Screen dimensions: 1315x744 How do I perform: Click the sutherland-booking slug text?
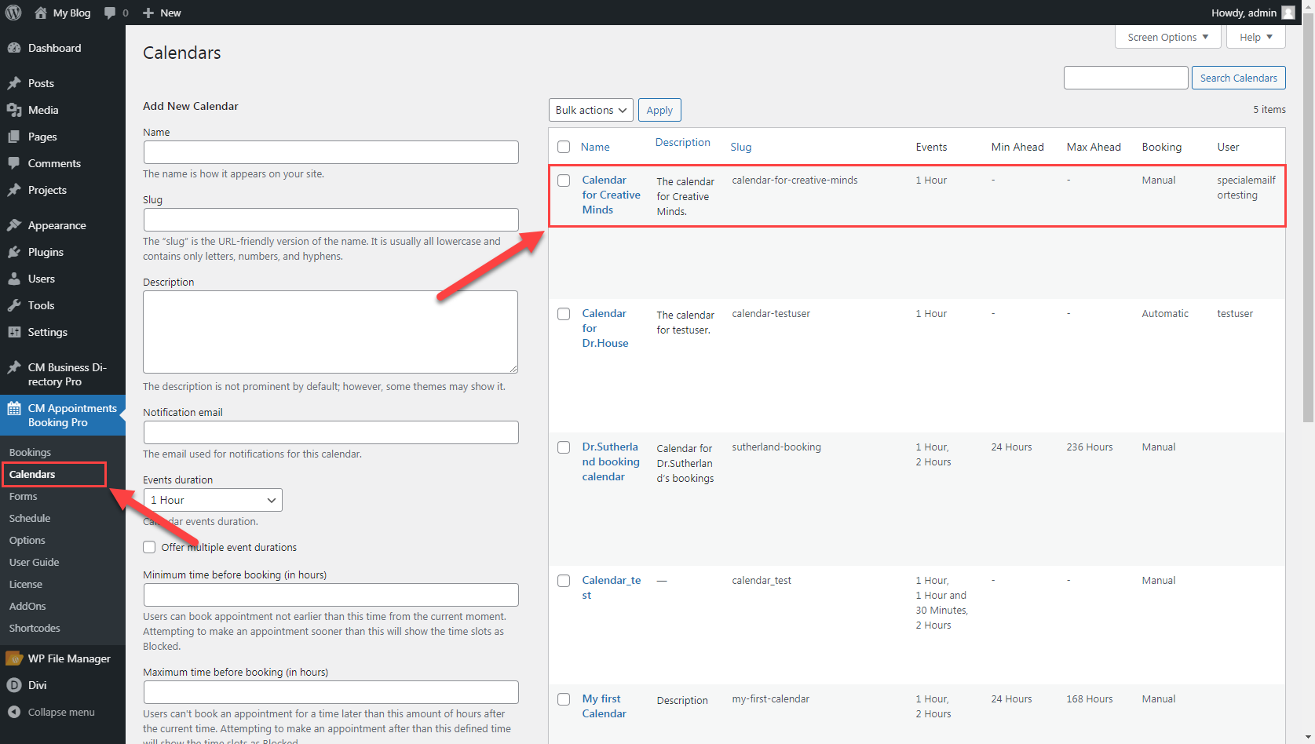pyautogui.click(x=776, y=447)
